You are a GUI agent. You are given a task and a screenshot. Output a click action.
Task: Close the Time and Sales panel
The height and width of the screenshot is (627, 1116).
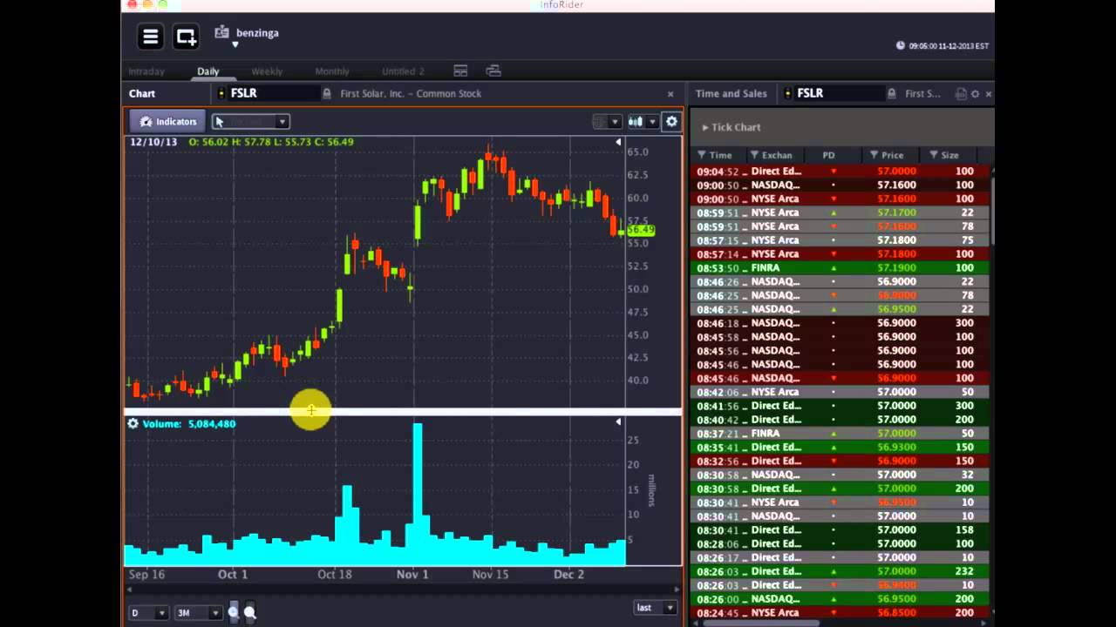click(x=988, y=93)
